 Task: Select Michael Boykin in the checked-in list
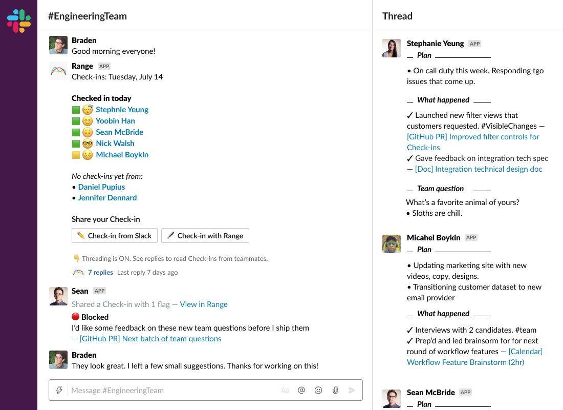122,155
